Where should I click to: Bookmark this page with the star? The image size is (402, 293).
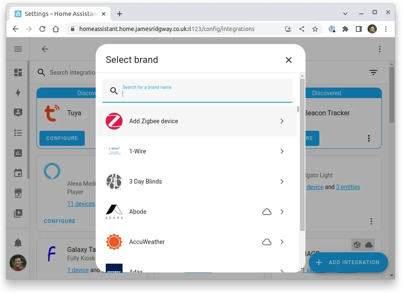click(x=315, y=29)
